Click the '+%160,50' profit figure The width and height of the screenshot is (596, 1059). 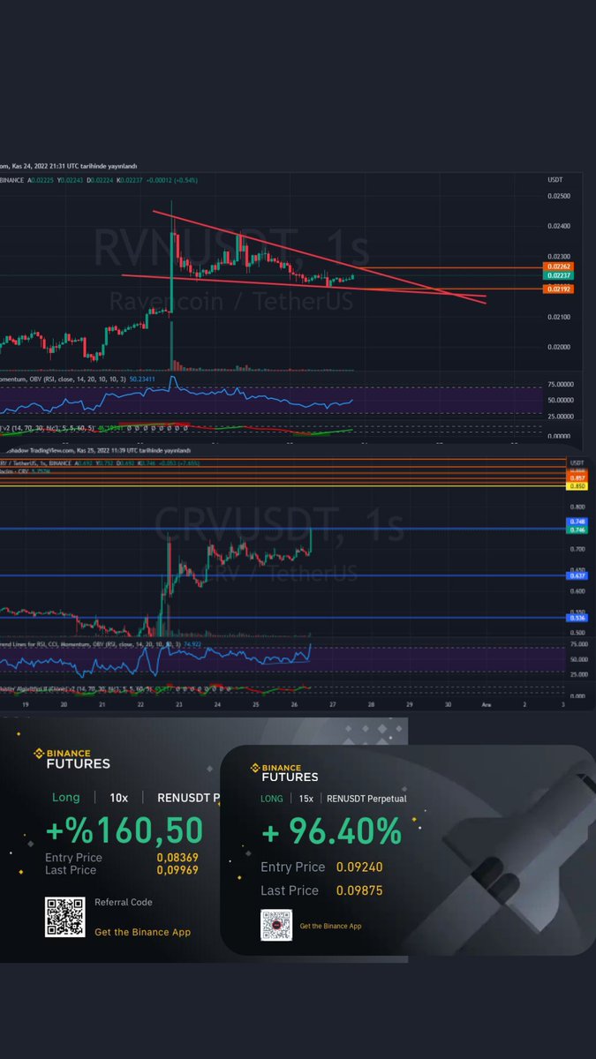pyautogui.click(x=124, y=830)
